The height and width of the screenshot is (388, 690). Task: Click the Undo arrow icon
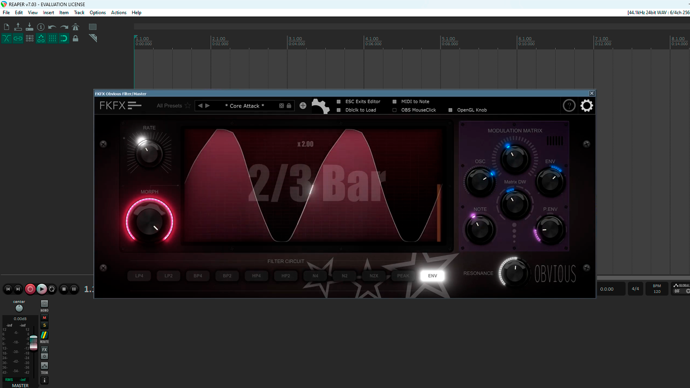(53, 27)
